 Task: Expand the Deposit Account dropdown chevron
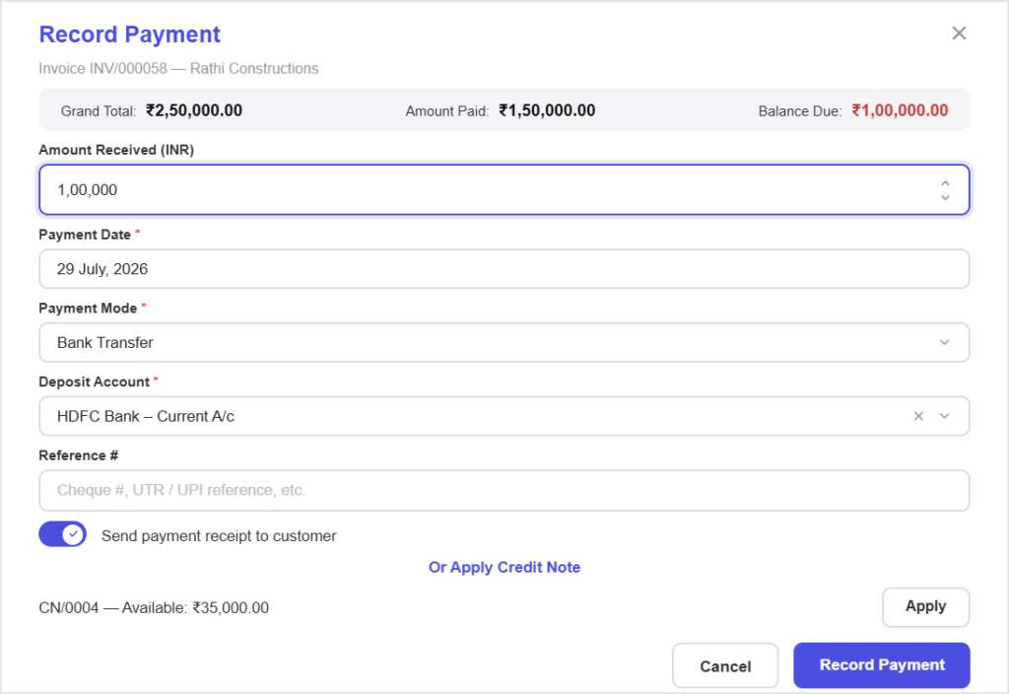[944, 417]
